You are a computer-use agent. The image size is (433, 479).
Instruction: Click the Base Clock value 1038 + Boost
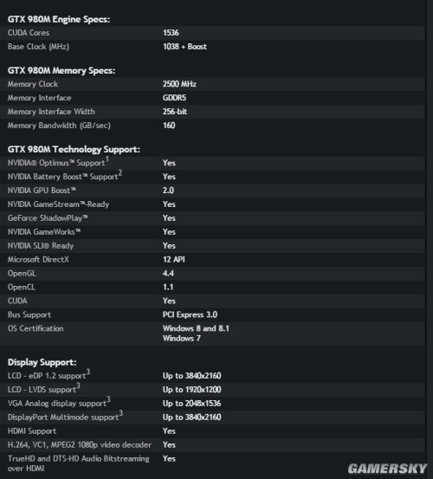[x=184, y=47]
